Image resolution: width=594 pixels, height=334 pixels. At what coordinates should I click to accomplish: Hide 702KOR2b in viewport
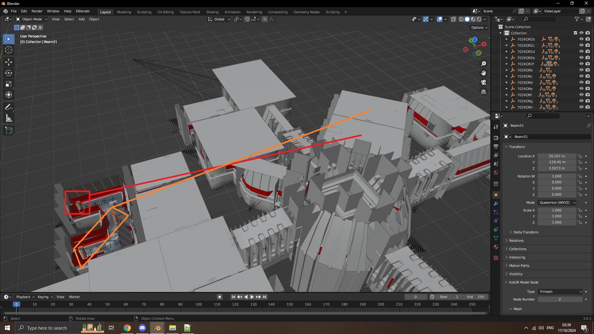click(581, 39)
